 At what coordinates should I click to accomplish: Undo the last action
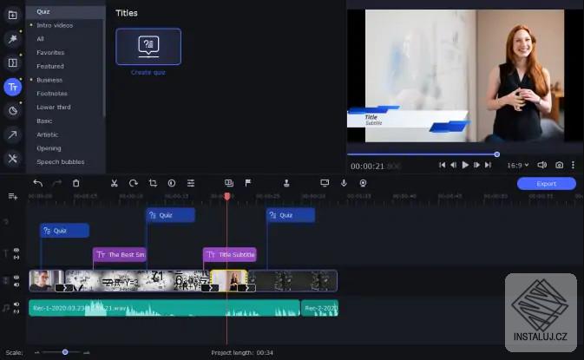[37, 183]
